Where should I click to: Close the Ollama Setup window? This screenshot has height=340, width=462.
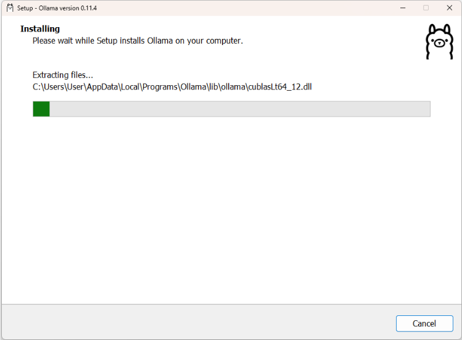pos(449,8)
